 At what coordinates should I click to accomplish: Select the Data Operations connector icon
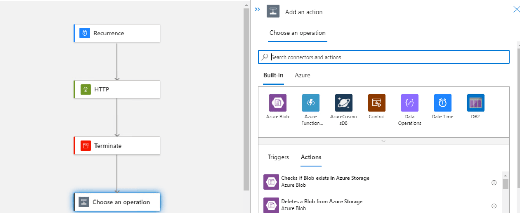coord(410,103)
